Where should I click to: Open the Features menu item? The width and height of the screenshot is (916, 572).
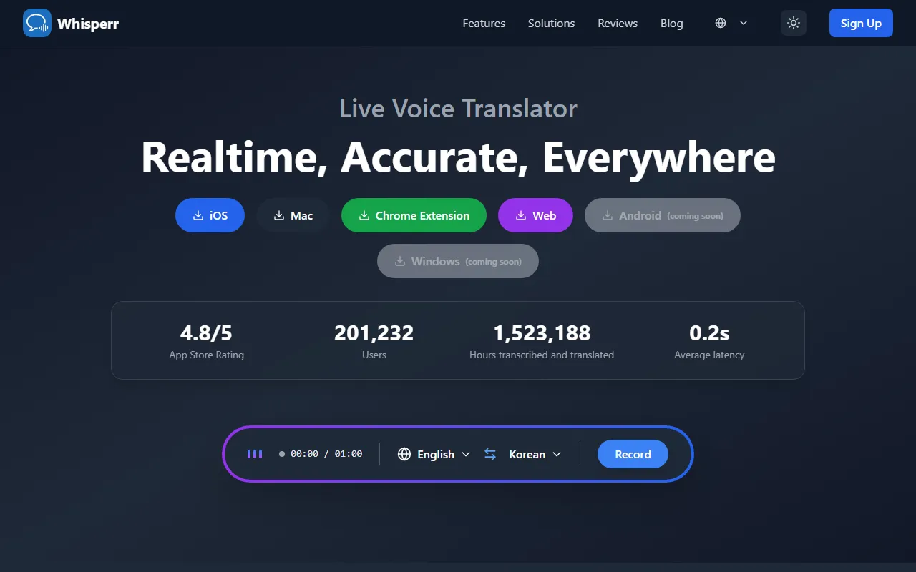484,23
